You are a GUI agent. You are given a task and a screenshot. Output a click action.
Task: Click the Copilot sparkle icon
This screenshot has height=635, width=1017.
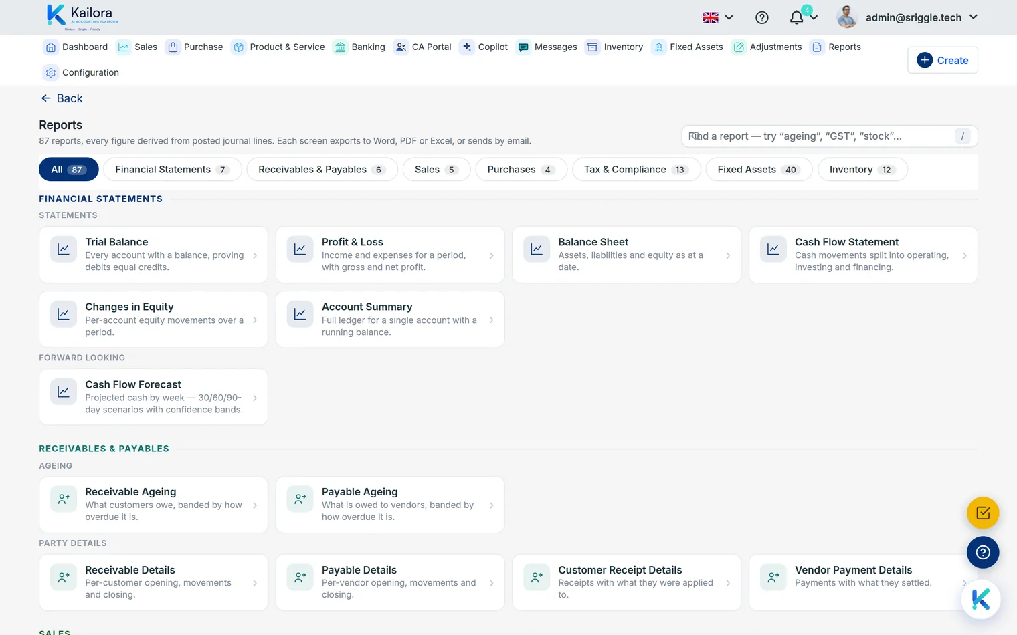coord(467,47)
